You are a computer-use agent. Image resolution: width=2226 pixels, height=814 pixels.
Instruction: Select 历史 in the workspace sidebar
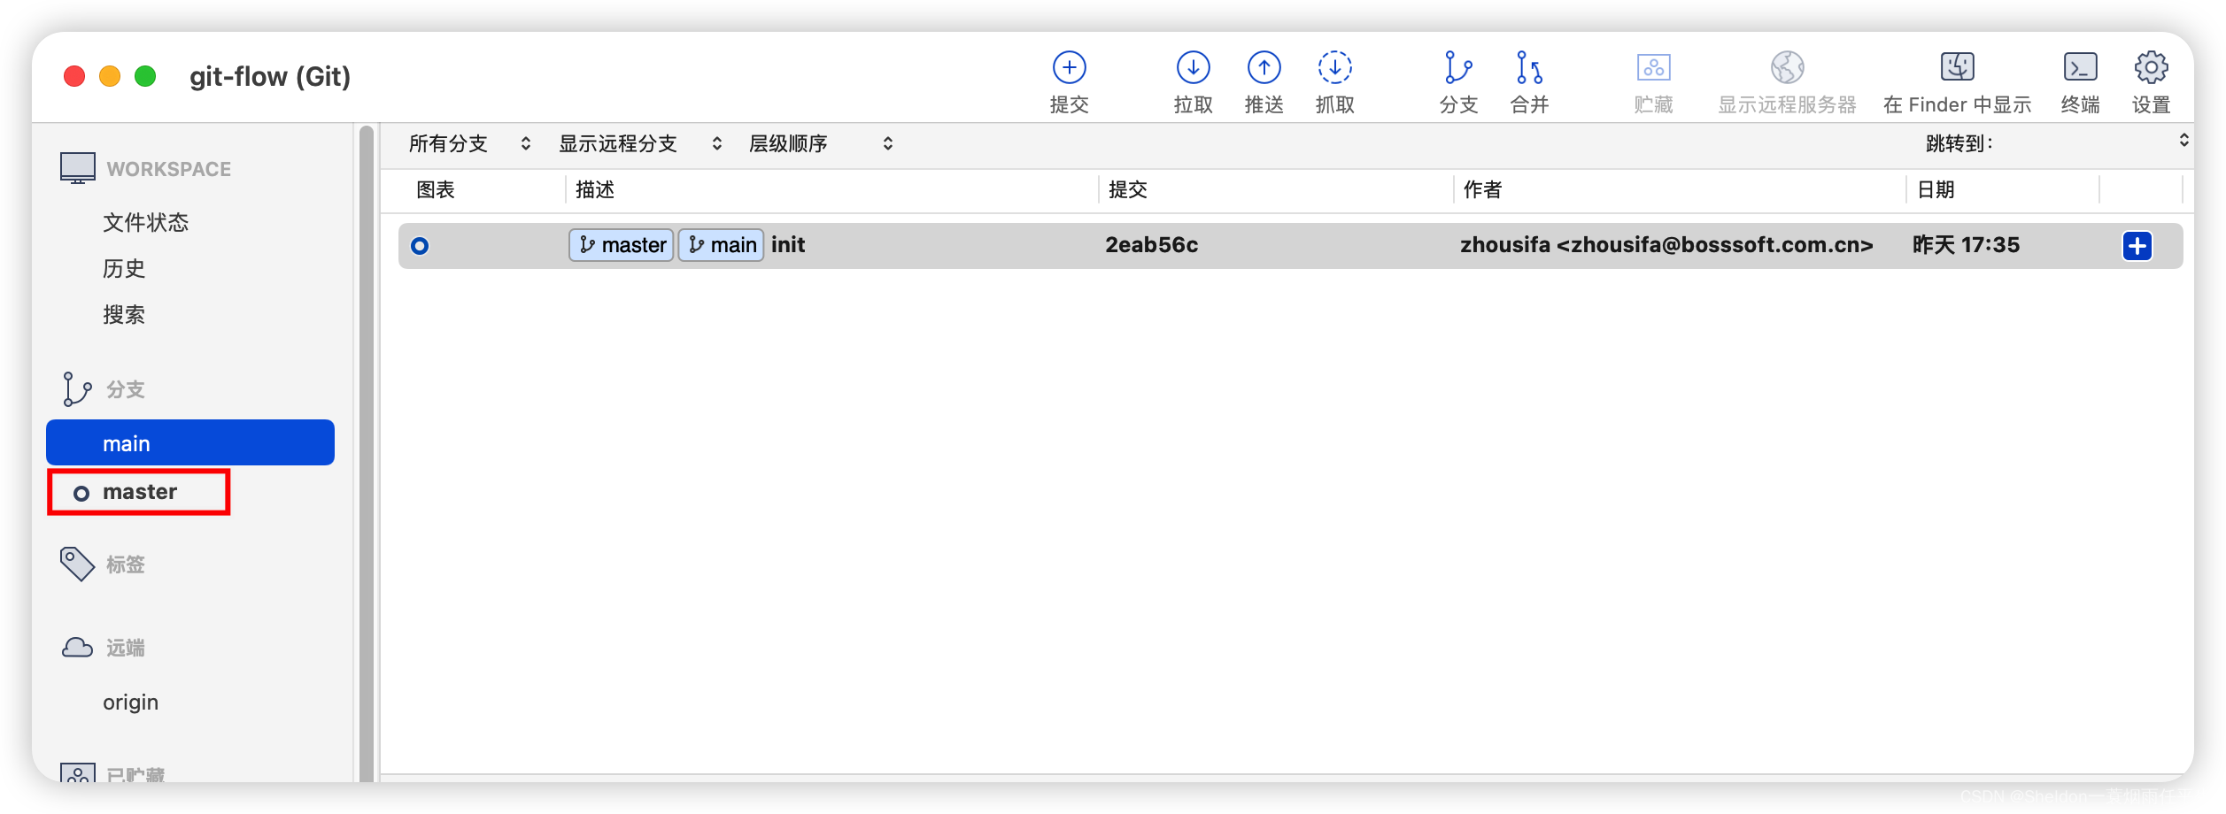click(124, 268)
